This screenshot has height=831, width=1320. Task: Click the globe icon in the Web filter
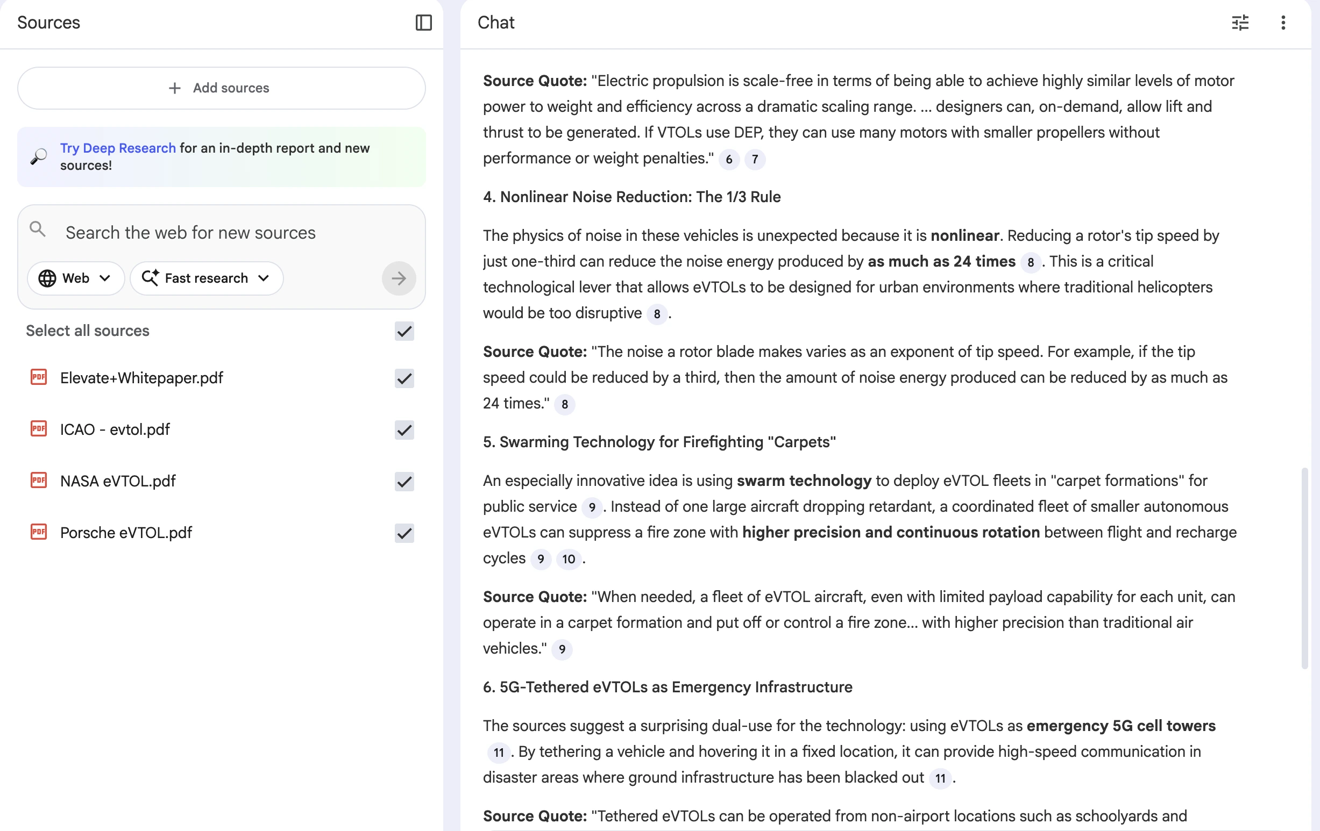pos(48,278)
